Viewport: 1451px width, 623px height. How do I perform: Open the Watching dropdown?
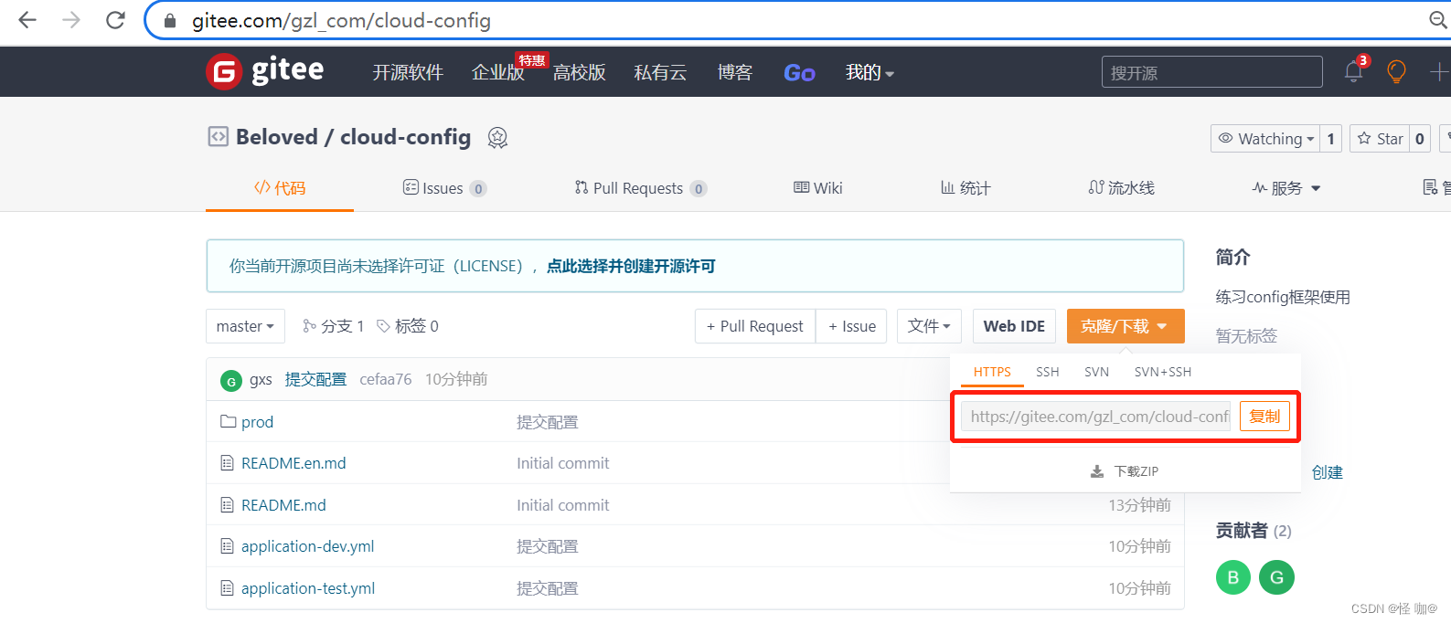point(1265,139)
